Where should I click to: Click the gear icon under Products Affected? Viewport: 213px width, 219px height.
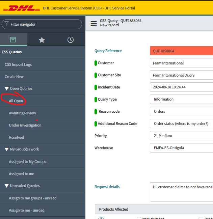pyautogui.click(x=101, y=218)
